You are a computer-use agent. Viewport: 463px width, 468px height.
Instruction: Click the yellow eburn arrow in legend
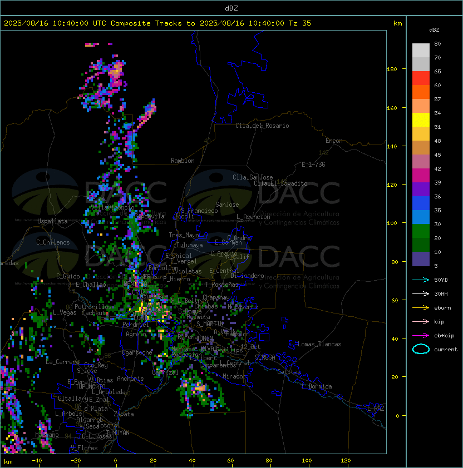click(421, 308)
